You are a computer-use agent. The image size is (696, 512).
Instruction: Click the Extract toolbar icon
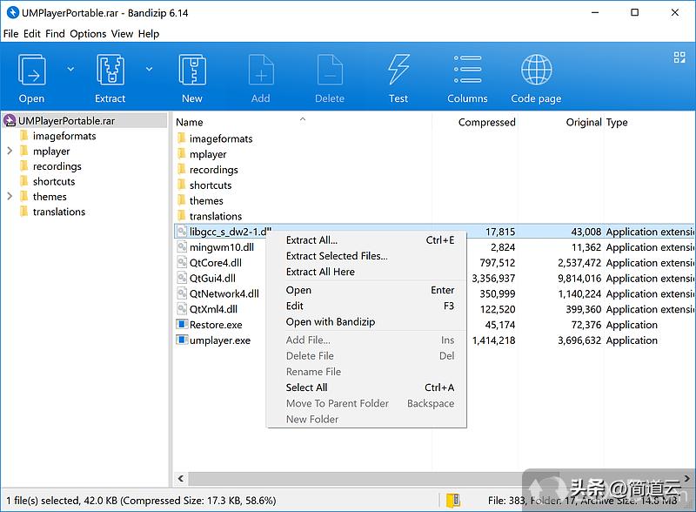110,70
